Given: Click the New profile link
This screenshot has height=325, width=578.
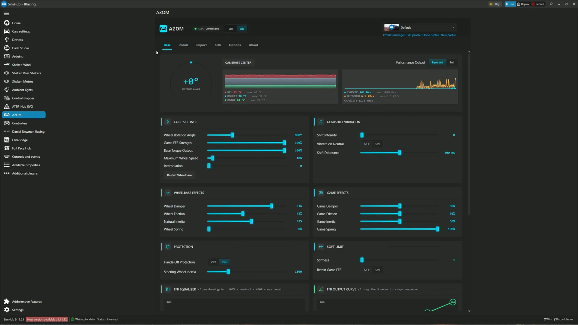Looking at the screenshot, I should 448,35.
